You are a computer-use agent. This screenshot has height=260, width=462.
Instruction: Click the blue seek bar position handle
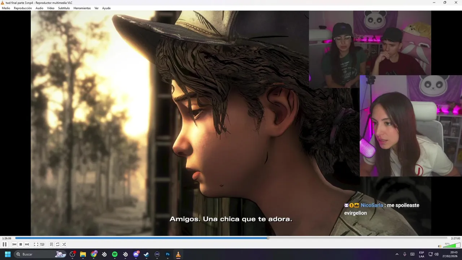pyautogui.click(x=268, y=238)
